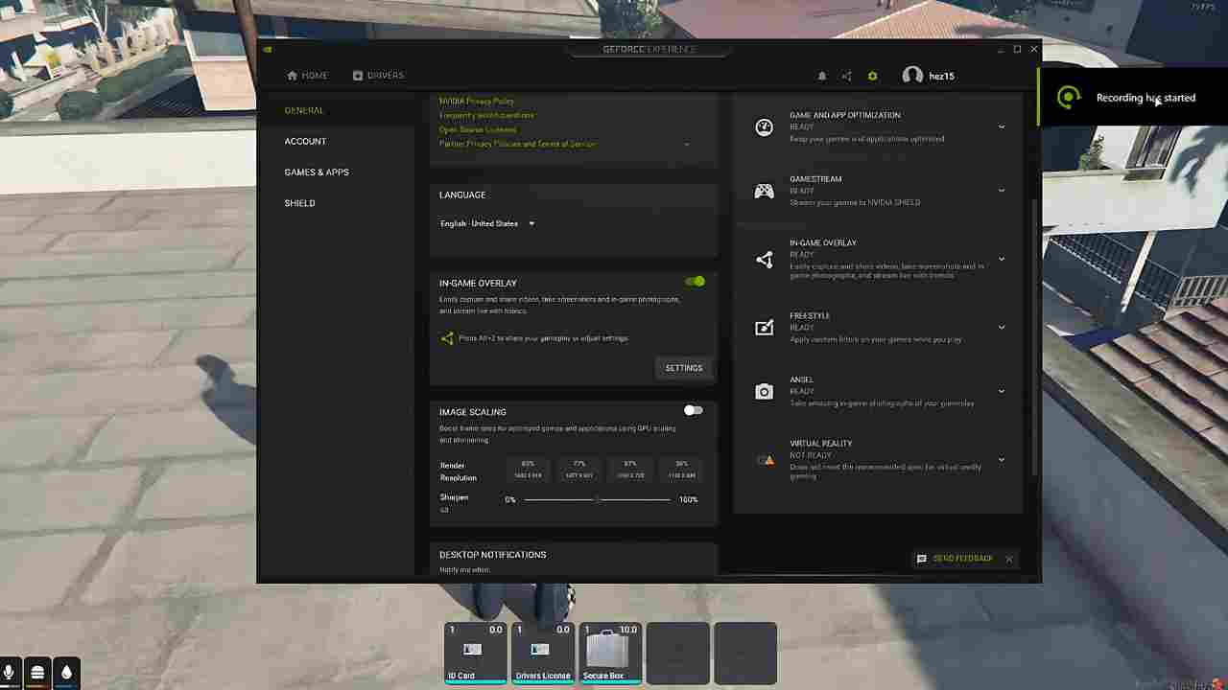The height and width of the screenshot is (690, 1228).
Task: Select General in settings sidebar
Action: point(304,110)
